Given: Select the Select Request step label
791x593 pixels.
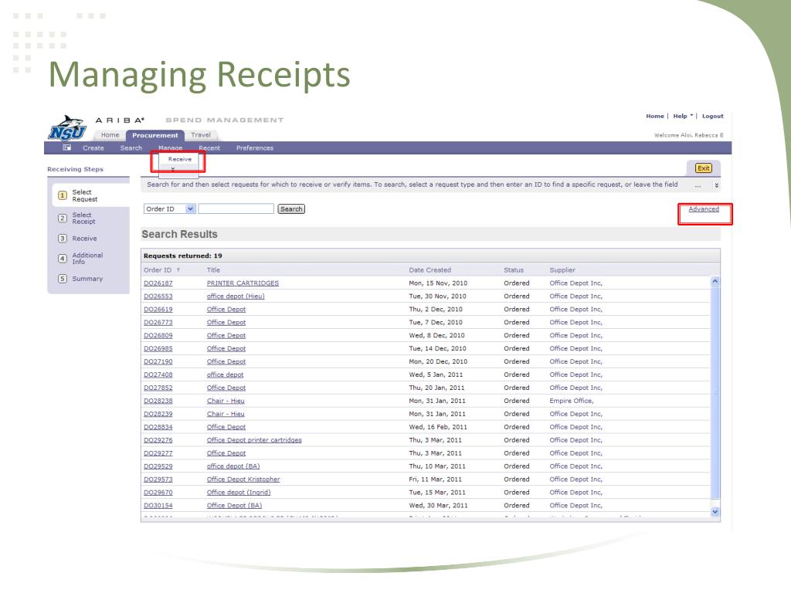Looking at the screenshot, I should [85, 195].
